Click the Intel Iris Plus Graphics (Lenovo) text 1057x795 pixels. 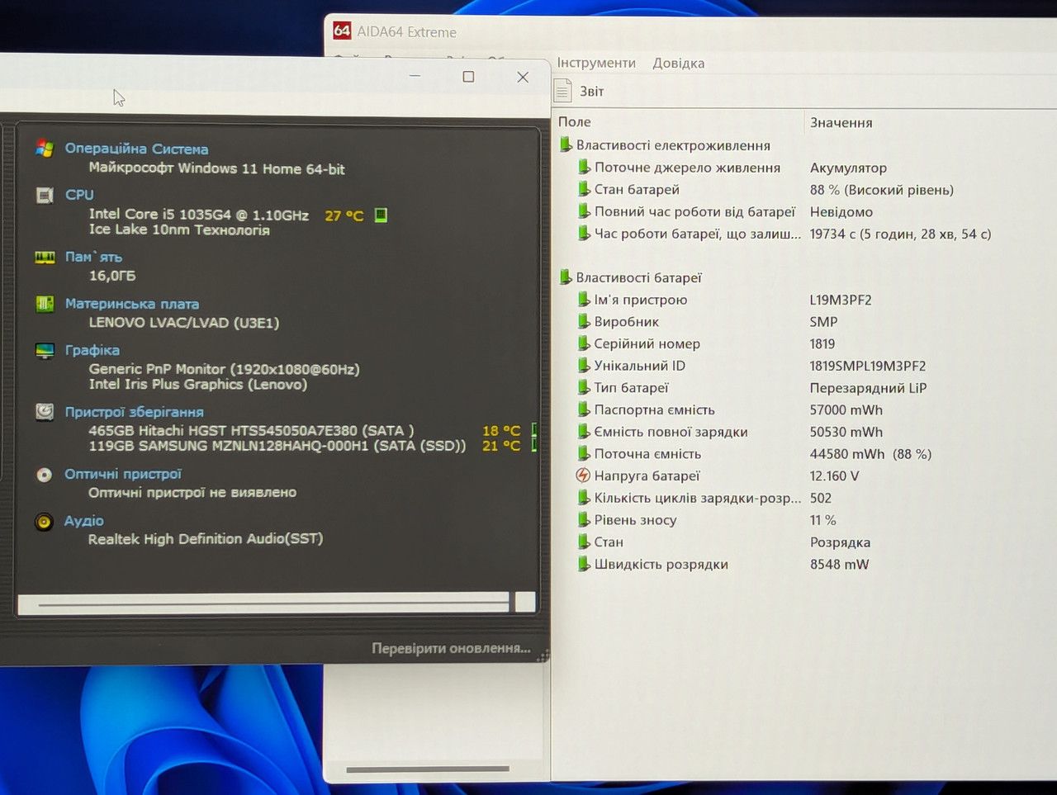[198, 384]
